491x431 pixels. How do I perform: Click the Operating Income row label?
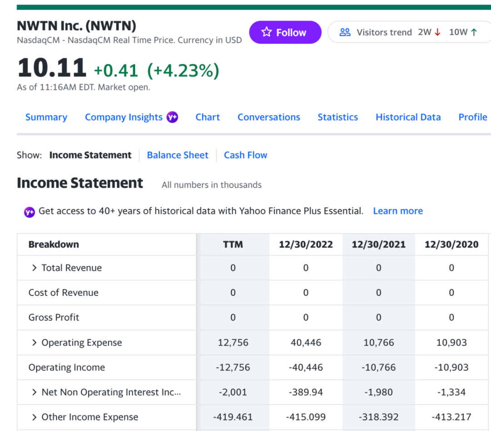[67, 367]
